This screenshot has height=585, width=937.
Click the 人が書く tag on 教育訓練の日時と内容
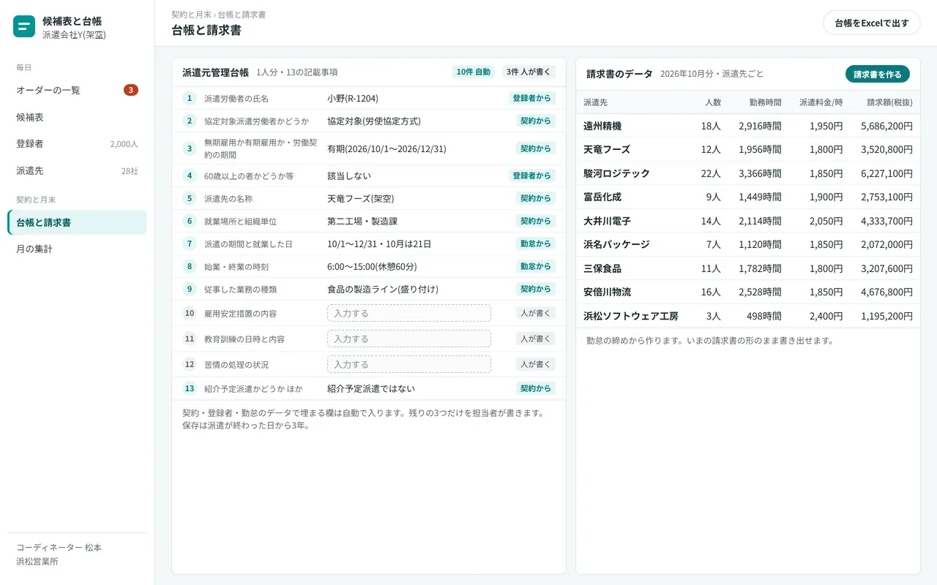[536, 339]
